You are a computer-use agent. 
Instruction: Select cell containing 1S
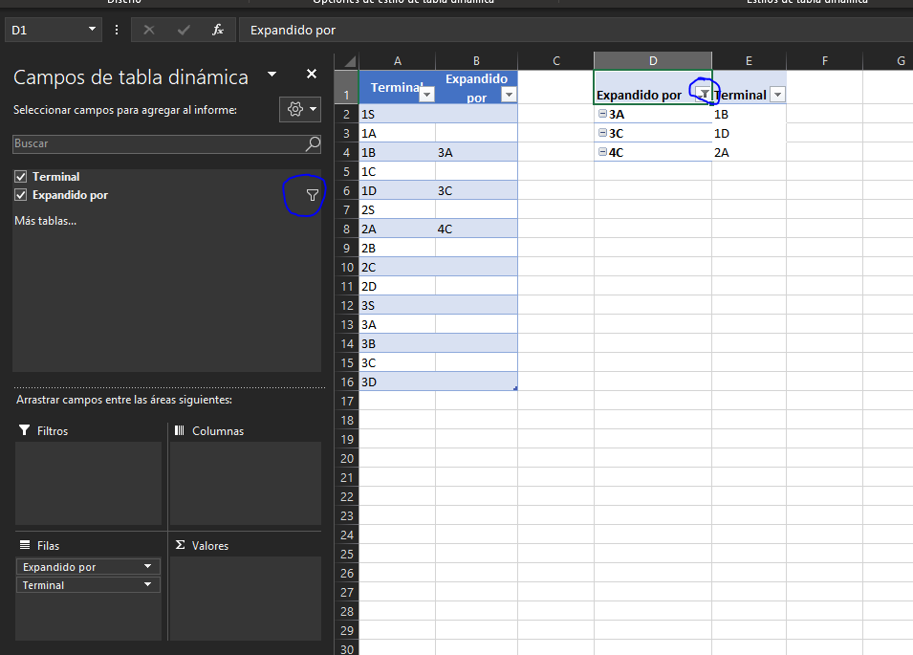pos(397,114)
